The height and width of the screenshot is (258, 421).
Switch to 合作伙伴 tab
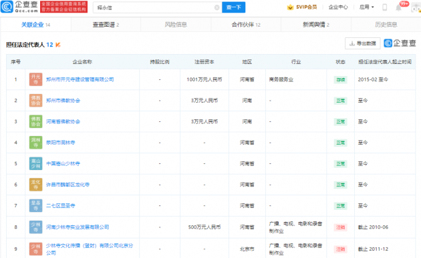[246, 25]
